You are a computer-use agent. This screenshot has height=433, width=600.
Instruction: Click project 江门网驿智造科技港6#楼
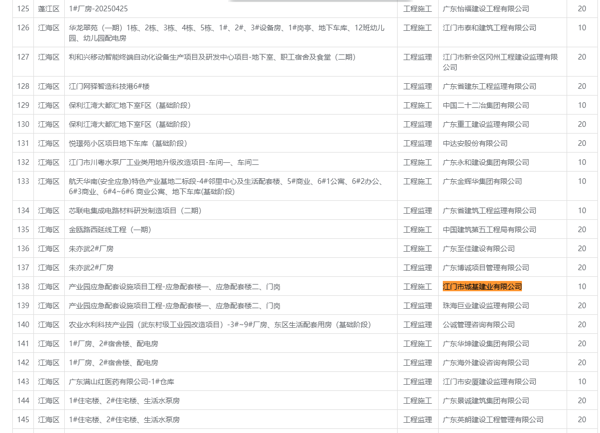[x=109, y=86]
